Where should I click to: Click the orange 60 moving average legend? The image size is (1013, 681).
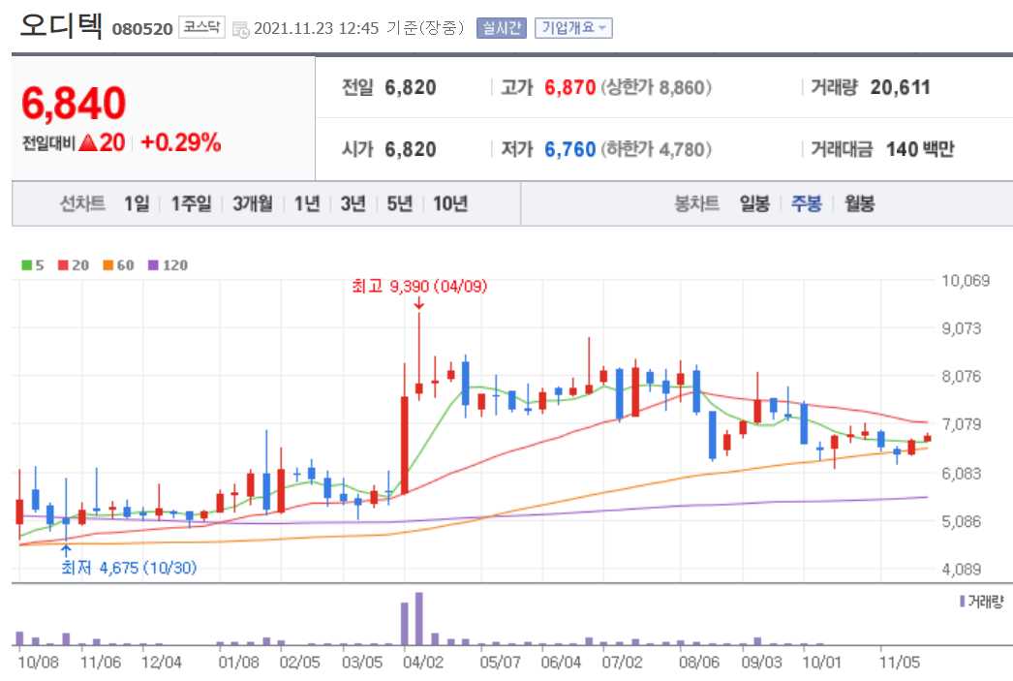118,264
